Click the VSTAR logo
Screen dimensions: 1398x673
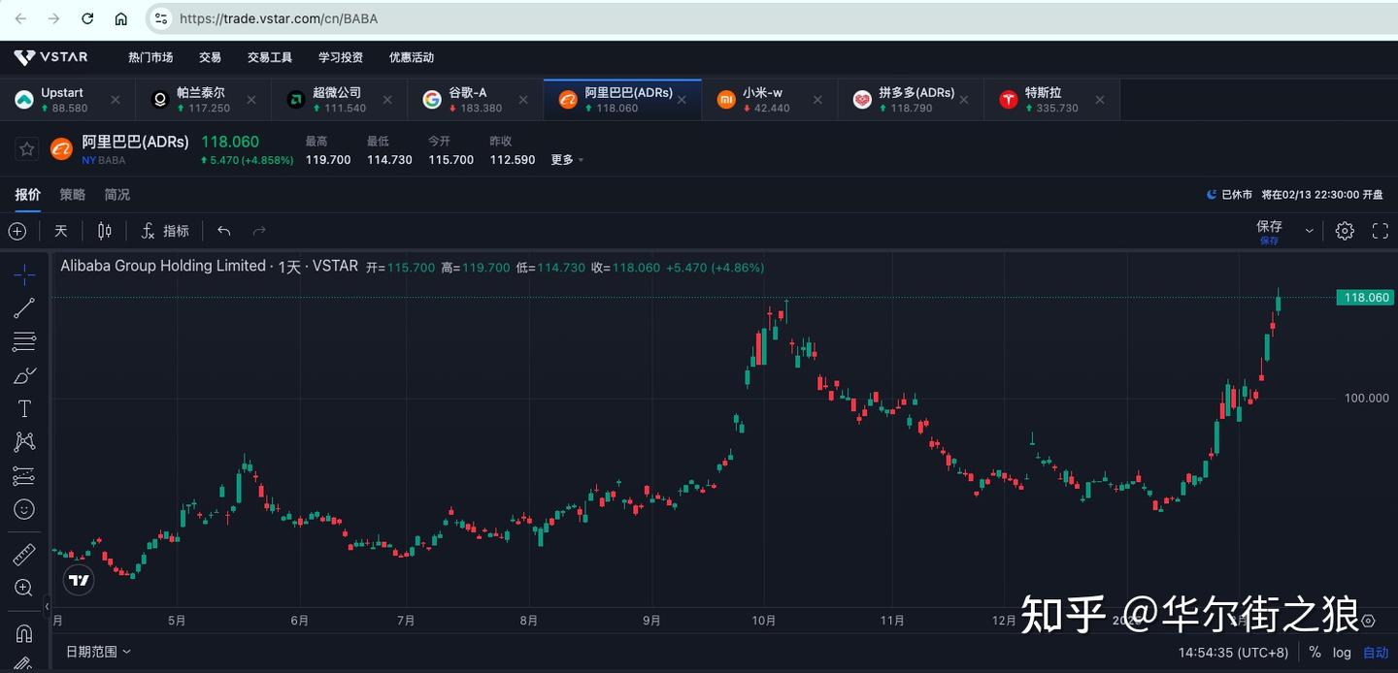tap(50, 57)
